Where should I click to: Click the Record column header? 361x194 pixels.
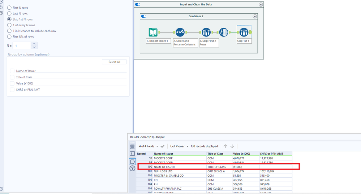pyautogui.click(x=145, y=154)
